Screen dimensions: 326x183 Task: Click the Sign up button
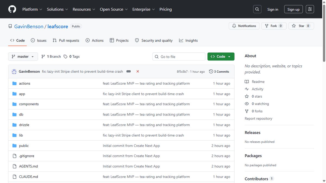[293, 9]
